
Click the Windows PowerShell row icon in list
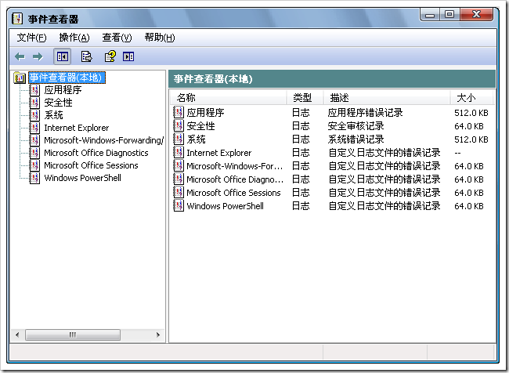(179, 205)
